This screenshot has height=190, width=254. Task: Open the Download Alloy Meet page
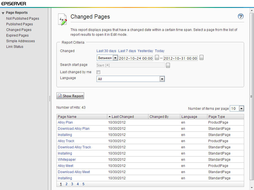coord(74,172)
